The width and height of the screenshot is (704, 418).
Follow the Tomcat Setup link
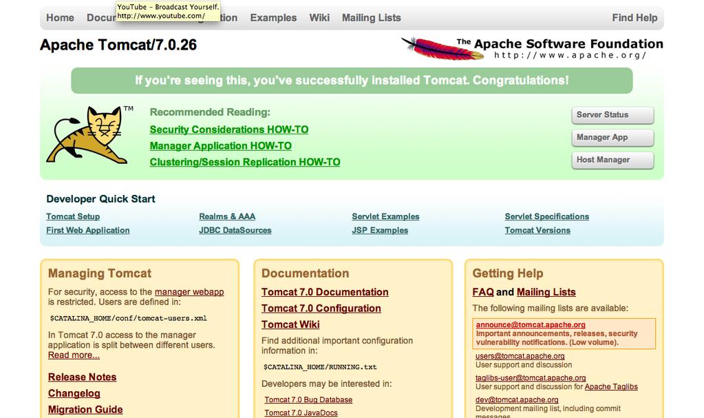pos(73,217)
